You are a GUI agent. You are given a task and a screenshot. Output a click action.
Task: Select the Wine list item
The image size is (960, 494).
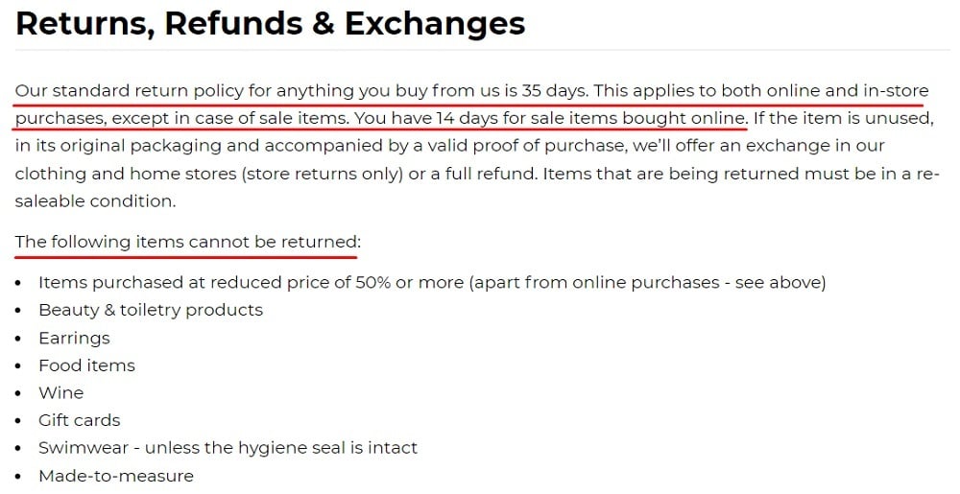coord(60,392)
